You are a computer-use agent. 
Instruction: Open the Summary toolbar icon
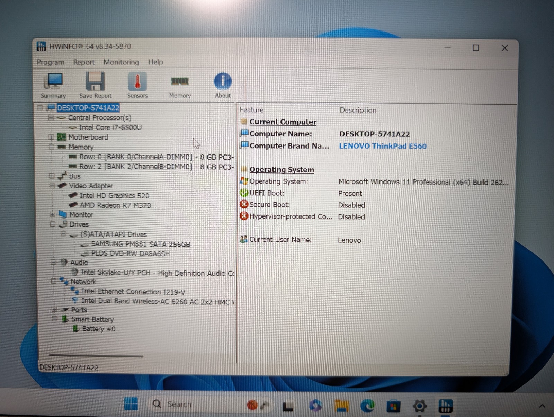pos(53,86)
